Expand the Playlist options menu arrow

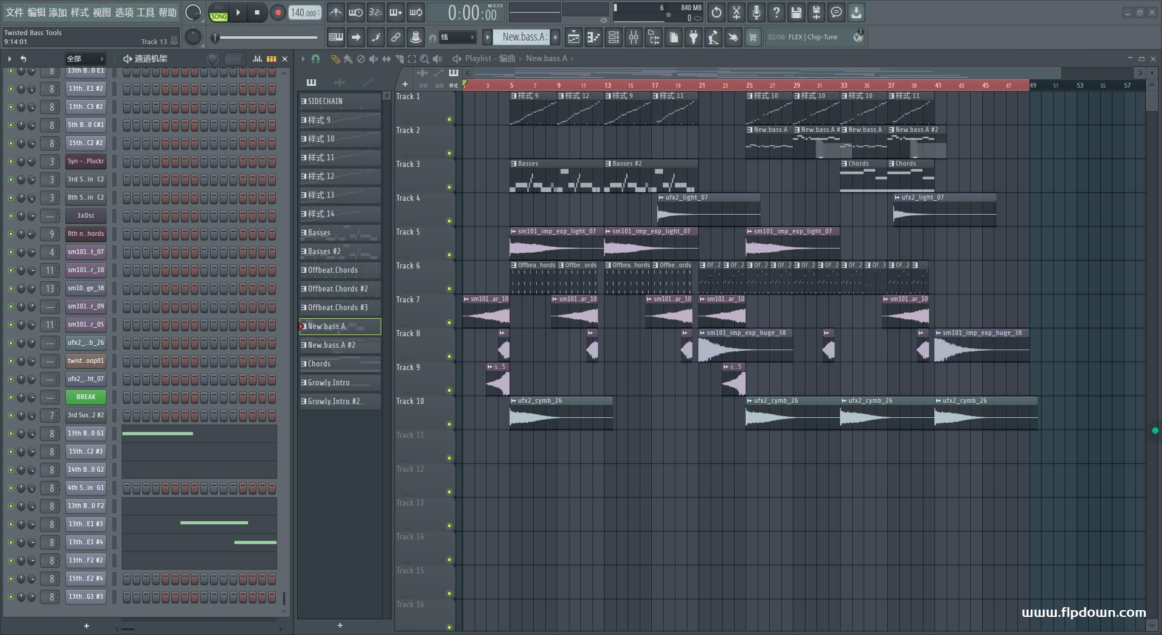coord(303,59)
